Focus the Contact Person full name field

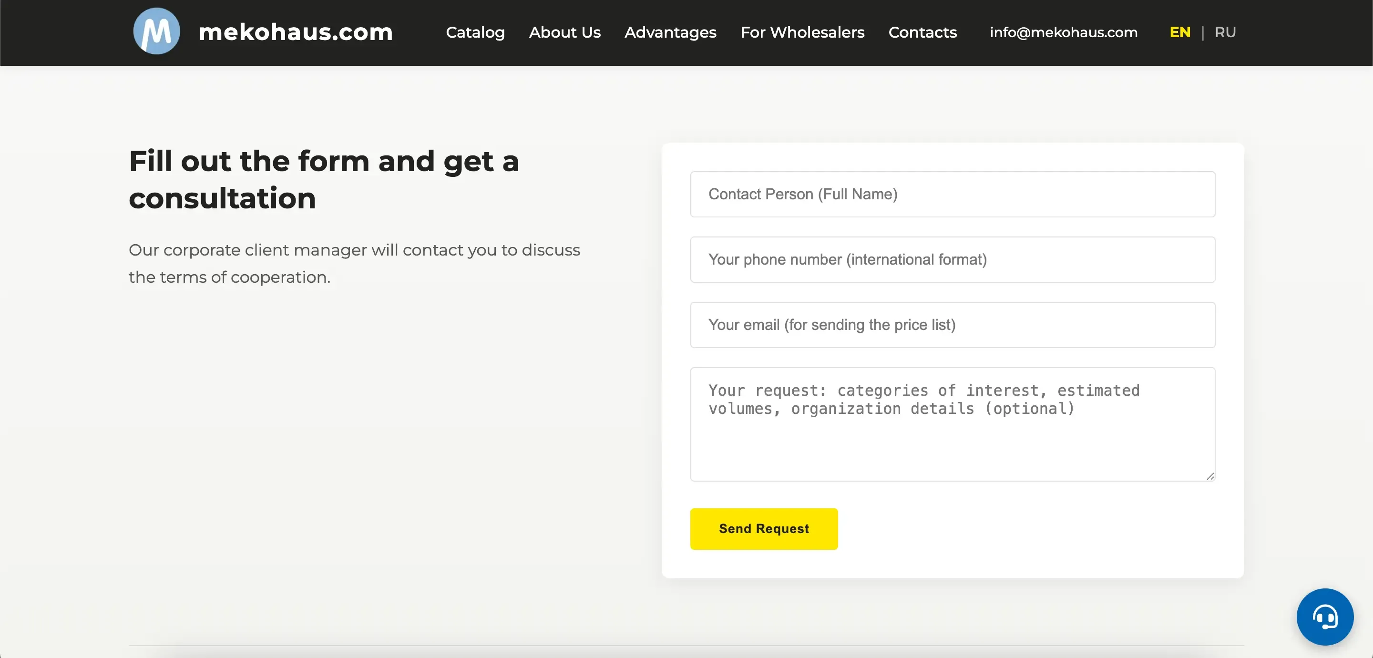point(952,194)
